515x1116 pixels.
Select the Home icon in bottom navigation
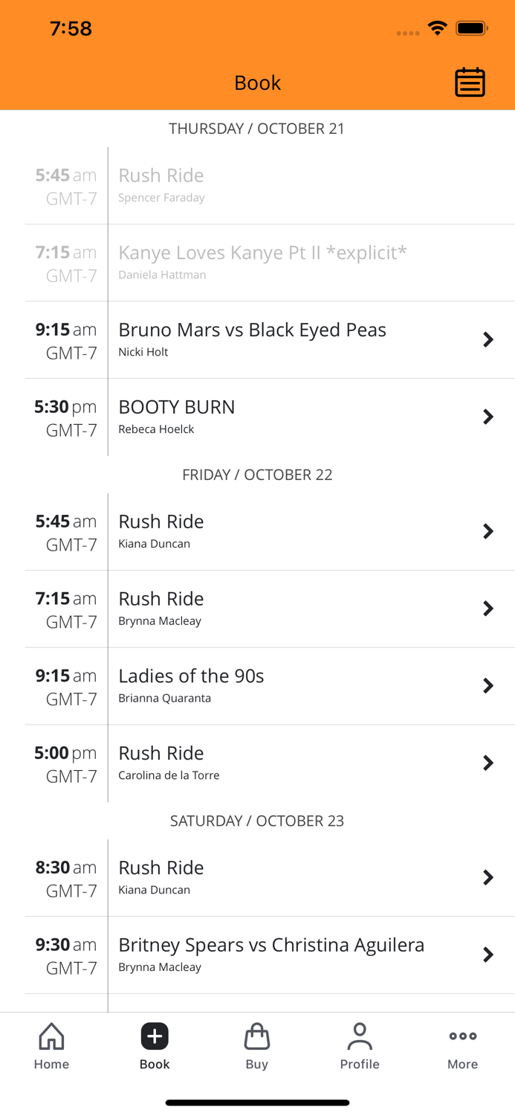[51, 1045]
